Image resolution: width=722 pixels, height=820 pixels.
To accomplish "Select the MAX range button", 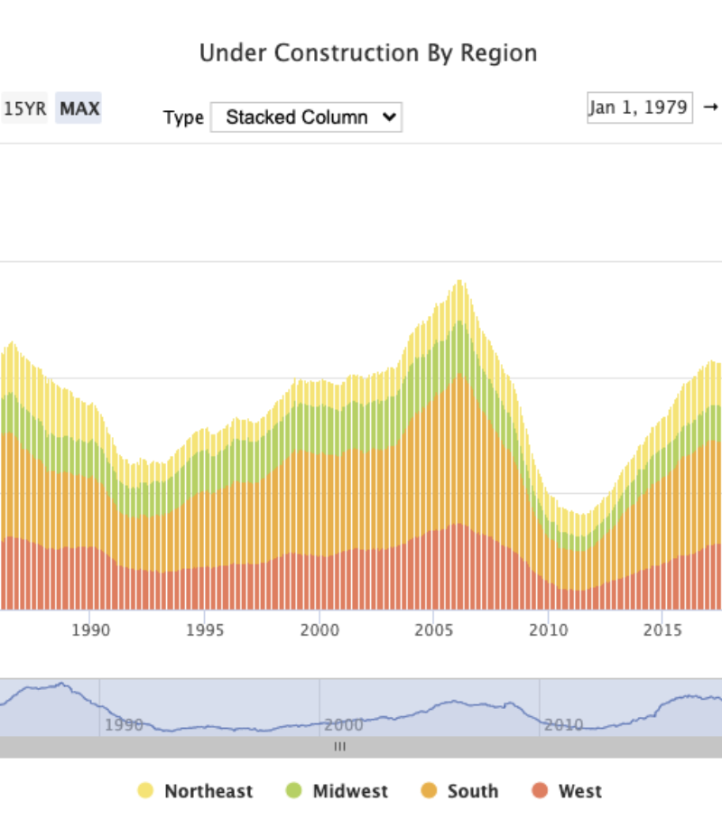I will click(x=79, y=109).
